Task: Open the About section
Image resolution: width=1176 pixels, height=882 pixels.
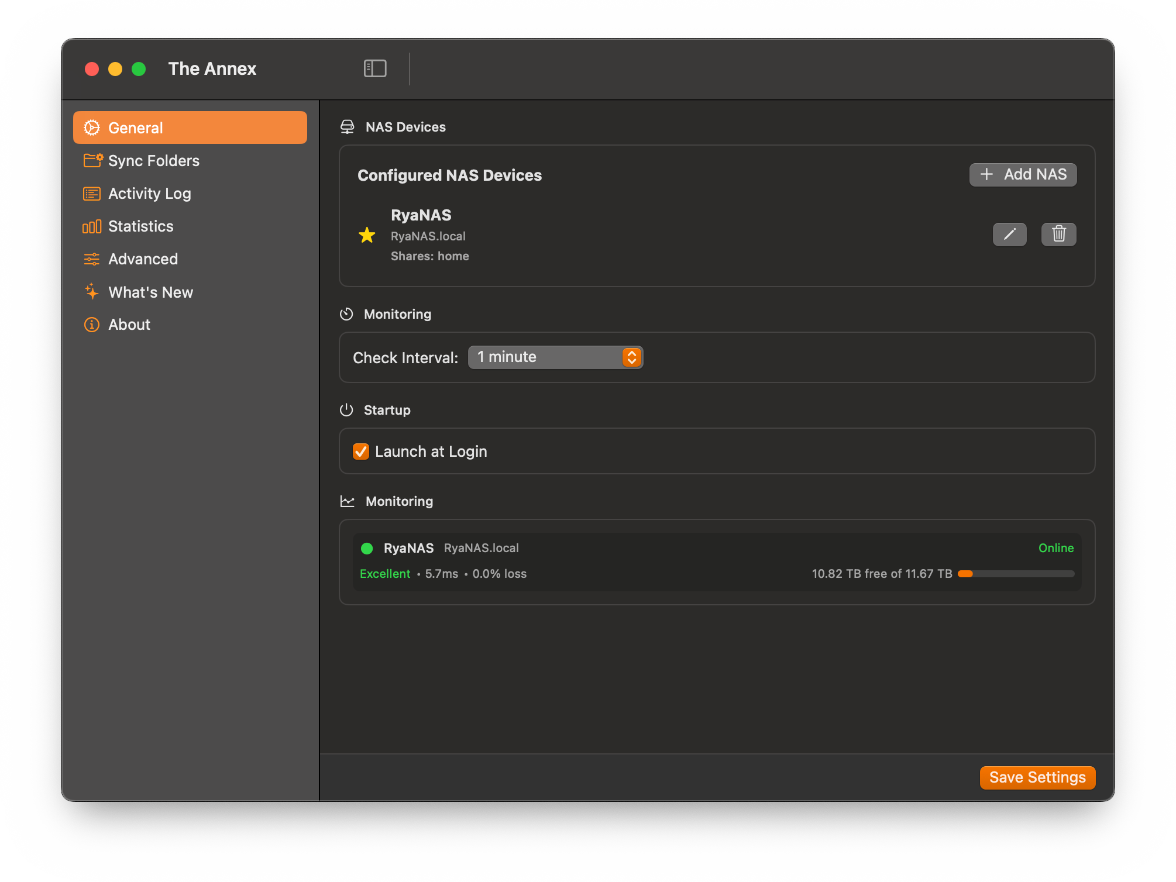Action: (x=190, y=325)
